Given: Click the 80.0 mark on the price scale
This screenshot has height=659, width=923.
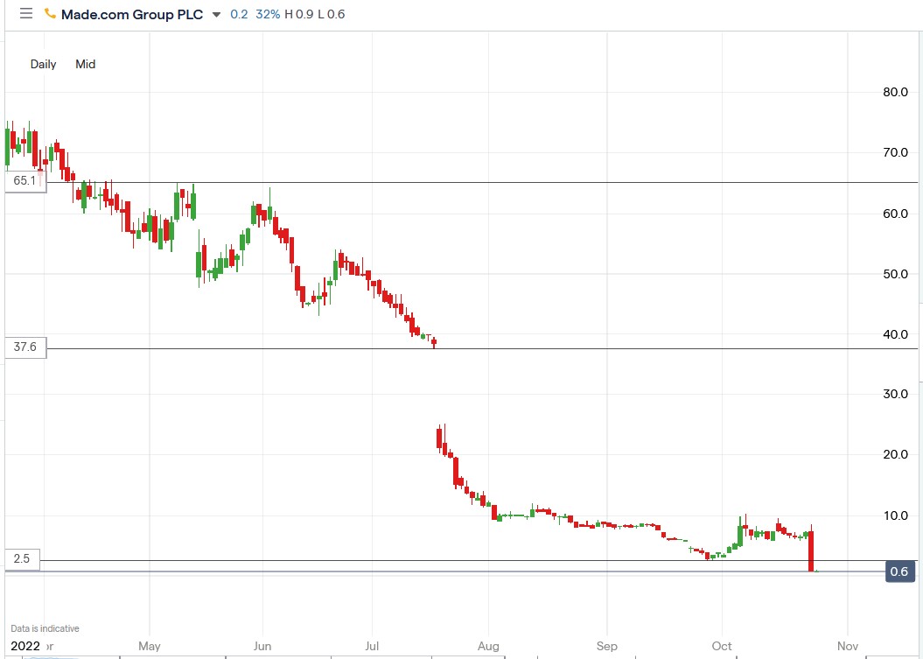Looking at the screenshot, I should (893, 92).
